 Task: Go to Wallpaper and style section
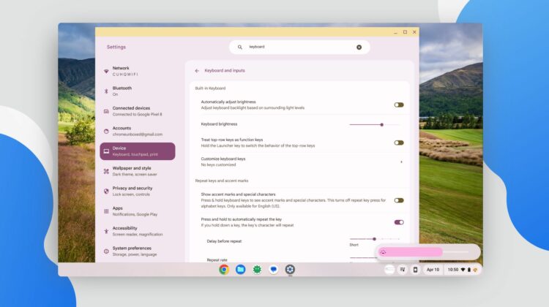tap(132, 171)
